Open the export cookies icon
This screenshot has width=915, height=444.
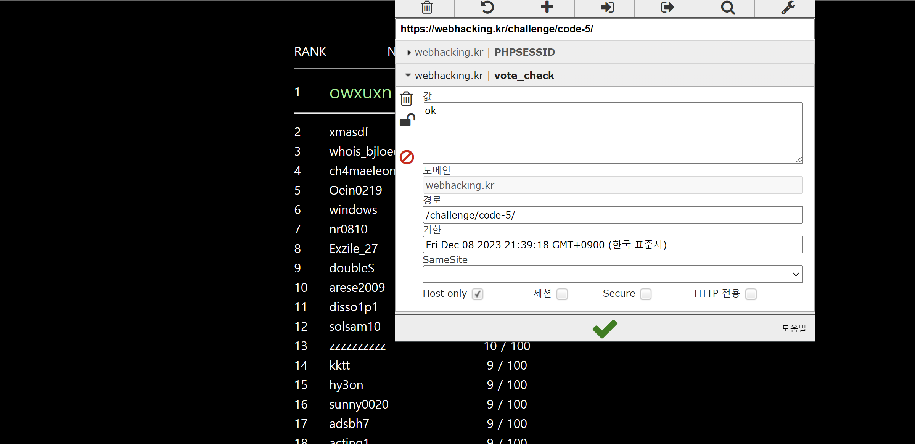click(x=666, y=8)
